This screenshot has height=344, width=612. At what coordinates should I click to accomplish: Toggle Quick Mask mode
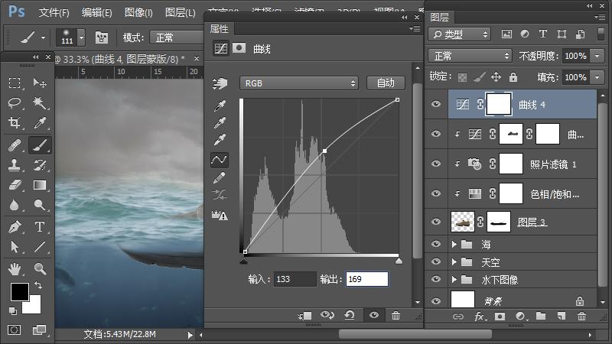click(x=15, y=330)
